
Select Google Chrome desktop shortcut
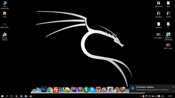pyautogui.click(x=5, y=36)
